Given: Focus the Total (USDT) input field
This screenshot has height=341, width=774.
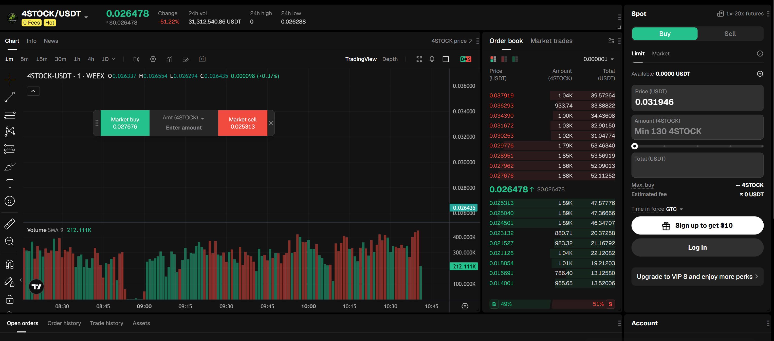Looking at the screenshot, I should [697, 165].
